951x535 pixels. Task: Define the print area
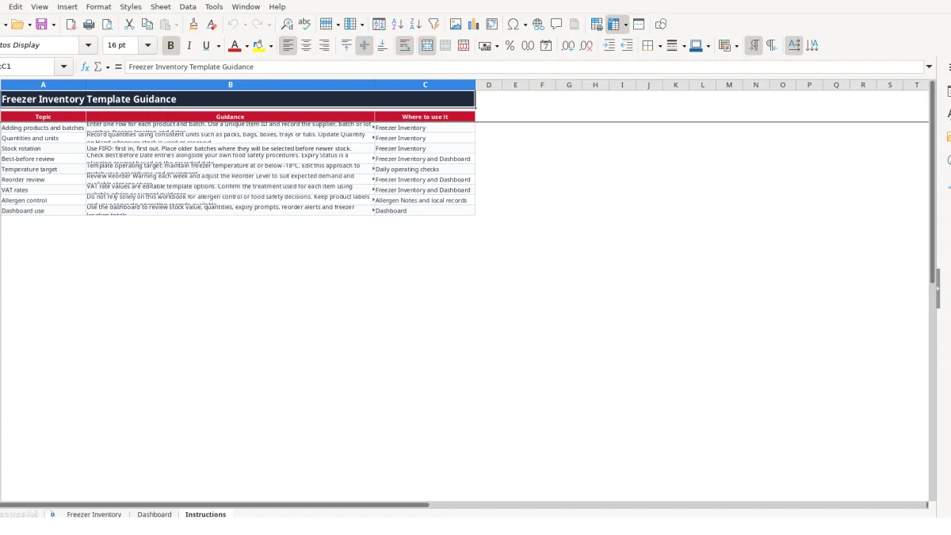coord(597,25)
